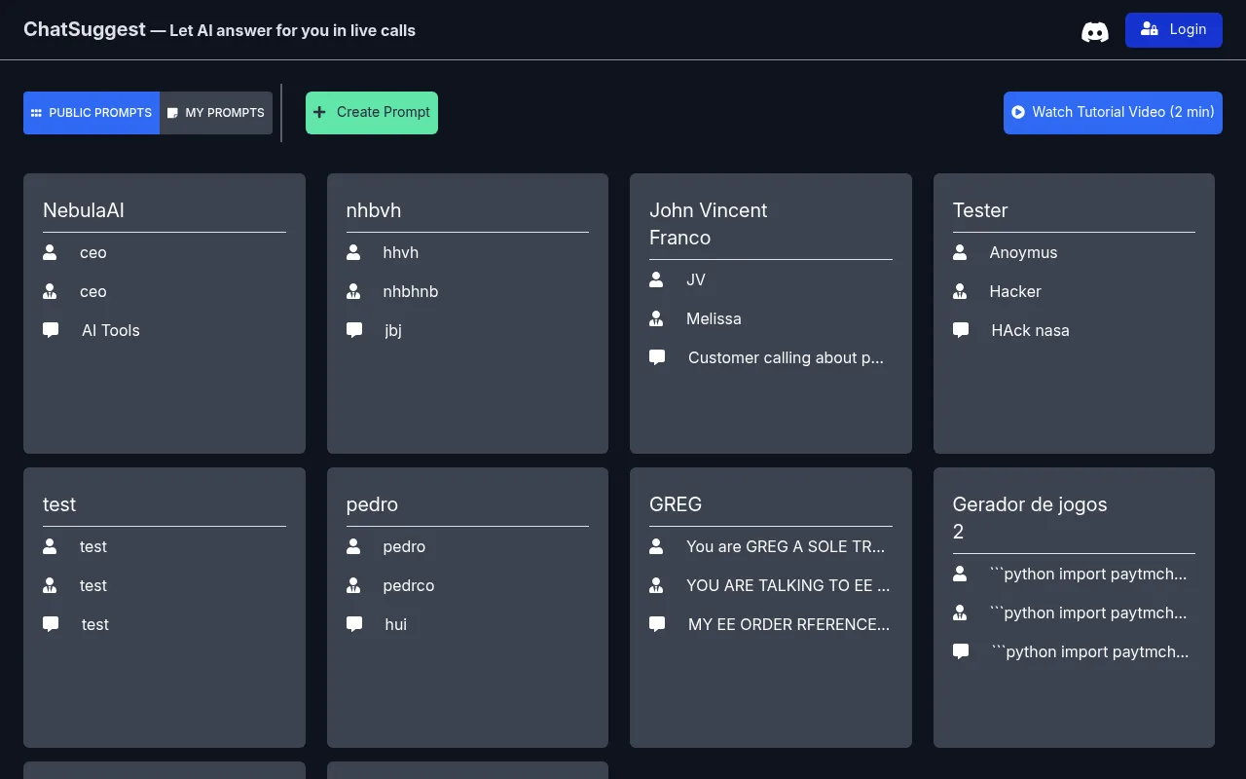
Task: Select the JV text in Franco card
Action: click(x=696, y=279)
